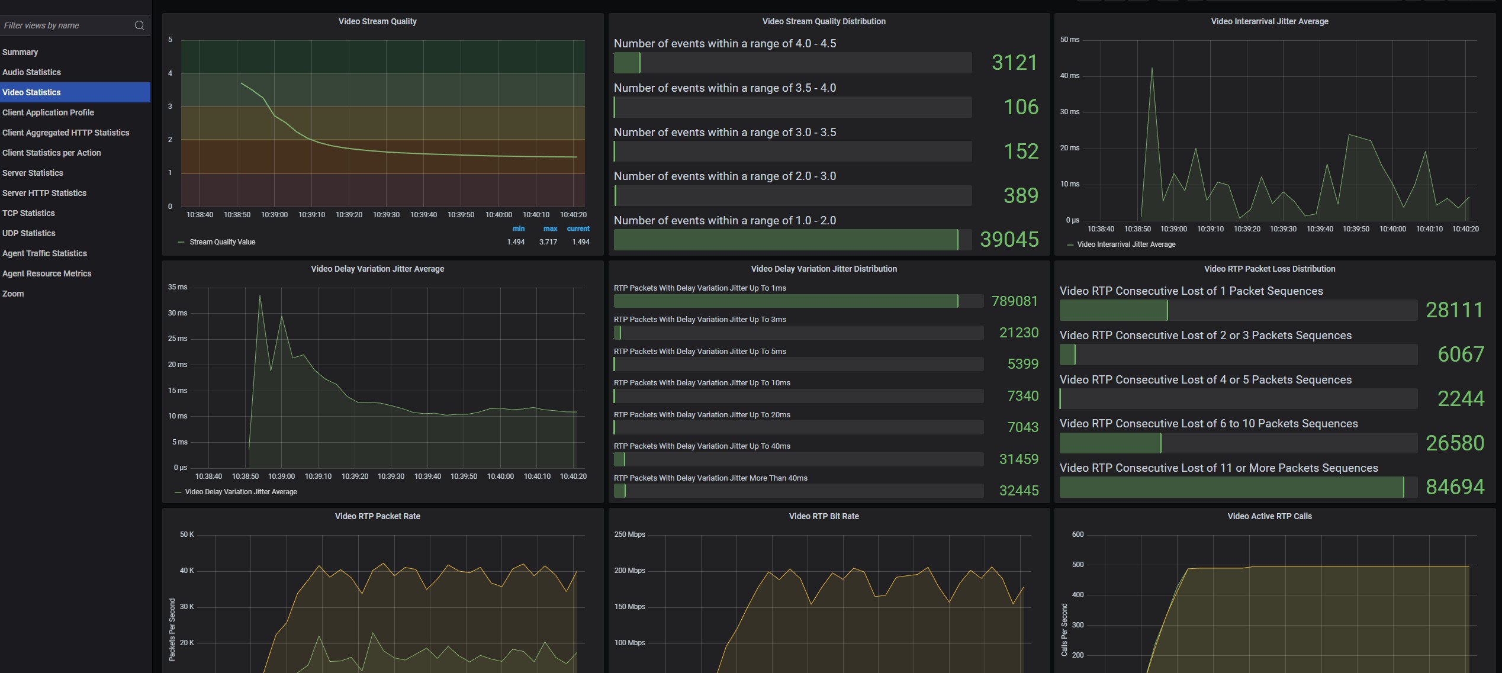Expand Video Active RTP Calls panel menu
1502x673 pixels.
point(1269,516)
